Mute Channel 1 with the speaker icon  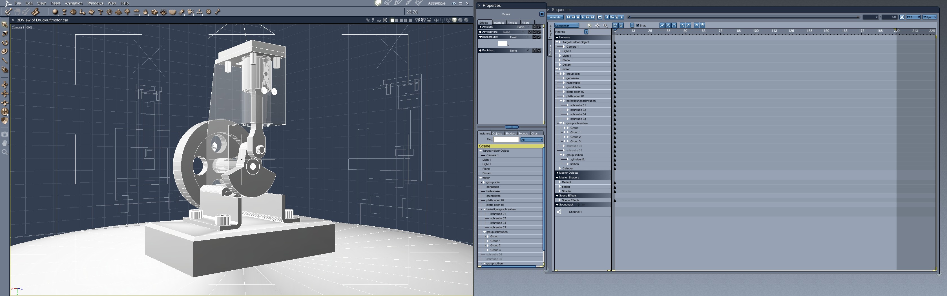(x=559, y=212)
